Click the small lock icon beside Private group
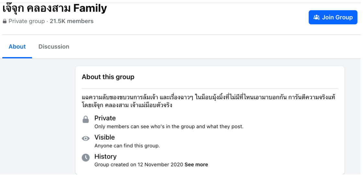363x175 pixels. tap(5, 22)
